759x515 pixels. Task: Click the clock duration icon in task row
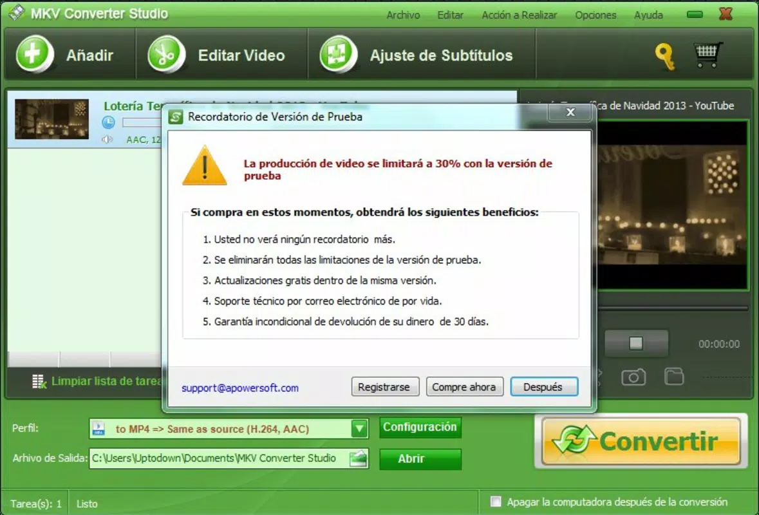click(x=108, y=122)
